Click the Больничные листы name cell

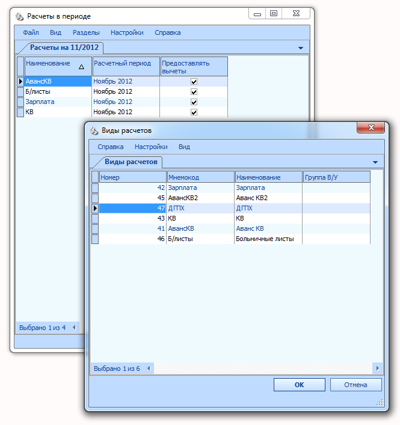click(268, 239)
